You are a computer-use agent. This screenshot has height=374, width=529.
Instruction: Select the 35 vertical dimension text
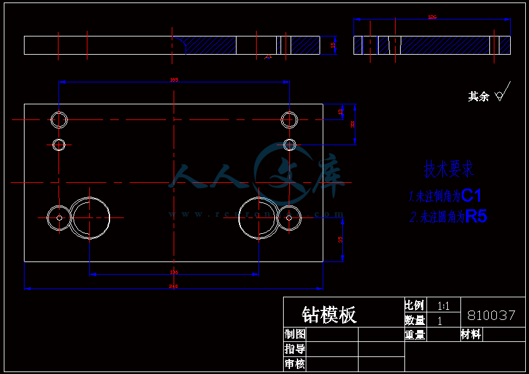tap(340, 239)
